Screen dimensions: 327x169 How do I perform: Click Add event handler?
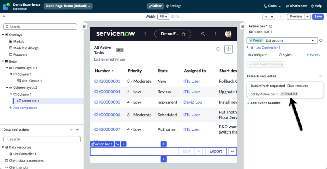click(264, 103)
